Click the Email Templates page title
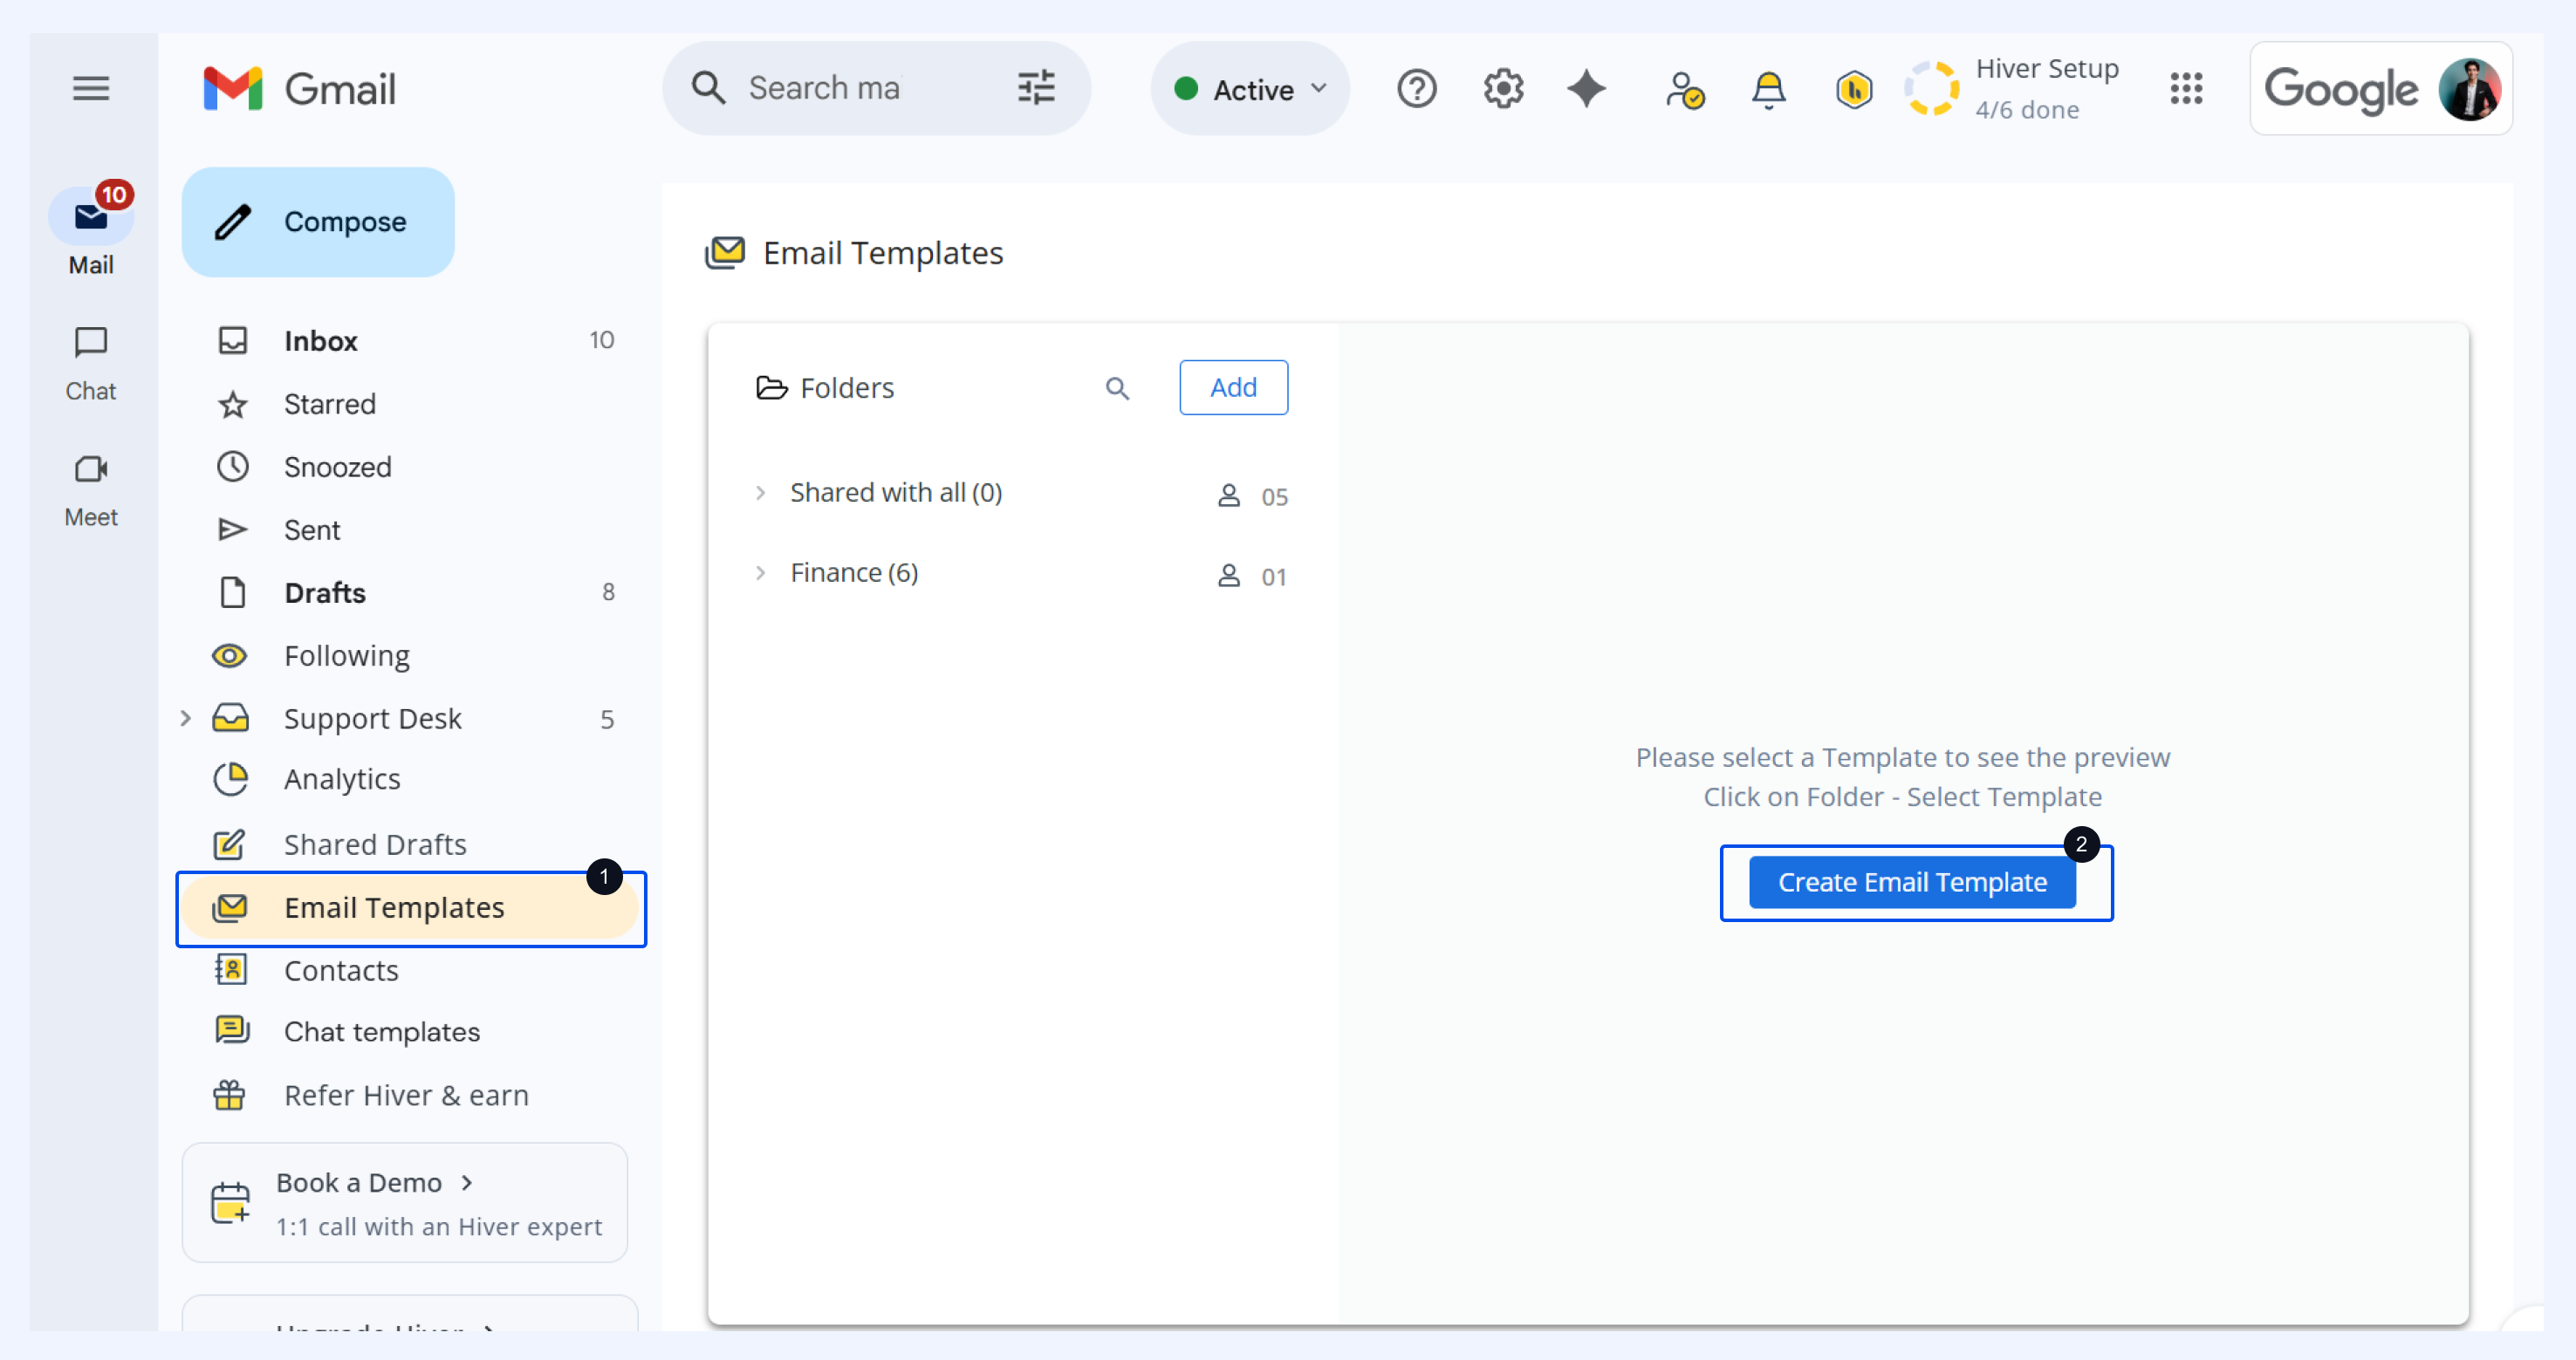 [883, 253]
